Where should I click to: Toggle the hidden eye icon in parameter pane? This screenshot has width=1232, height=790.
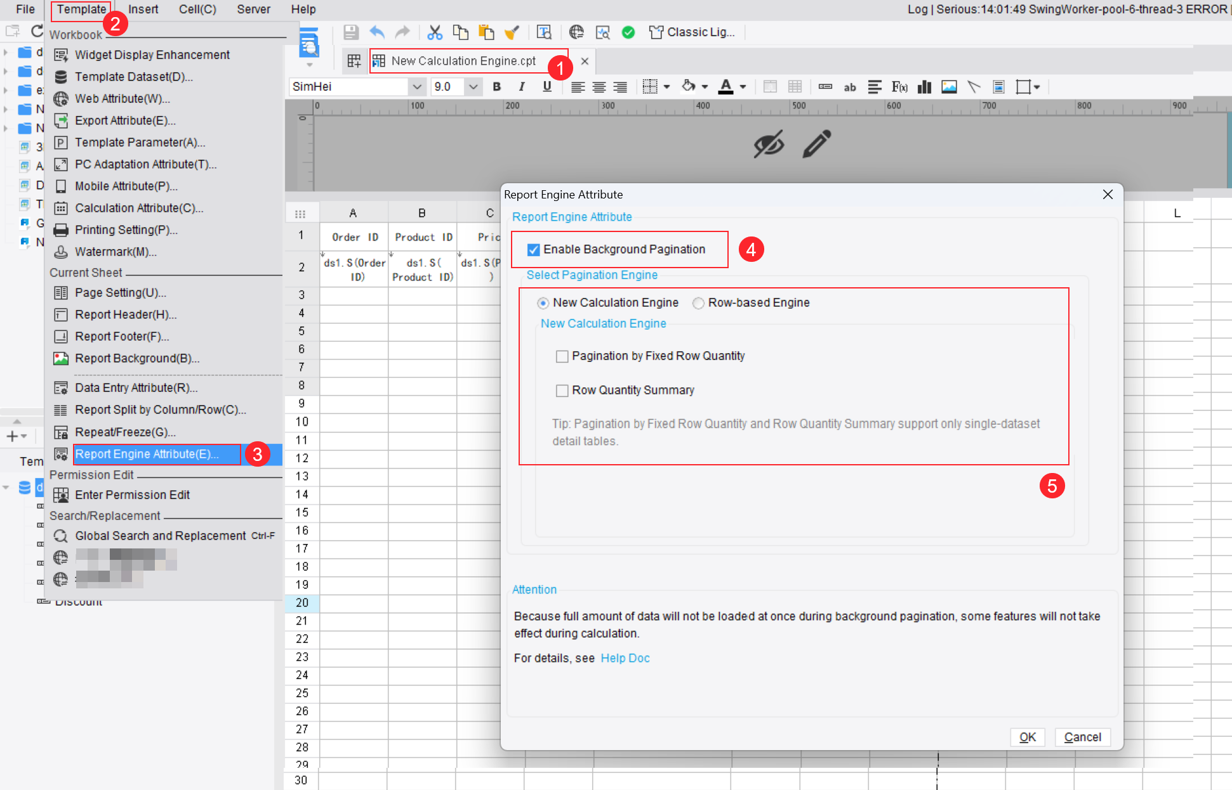point(769,144)
